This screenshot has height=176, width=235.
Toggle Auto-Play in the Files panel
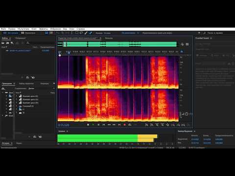coord(33,77)
